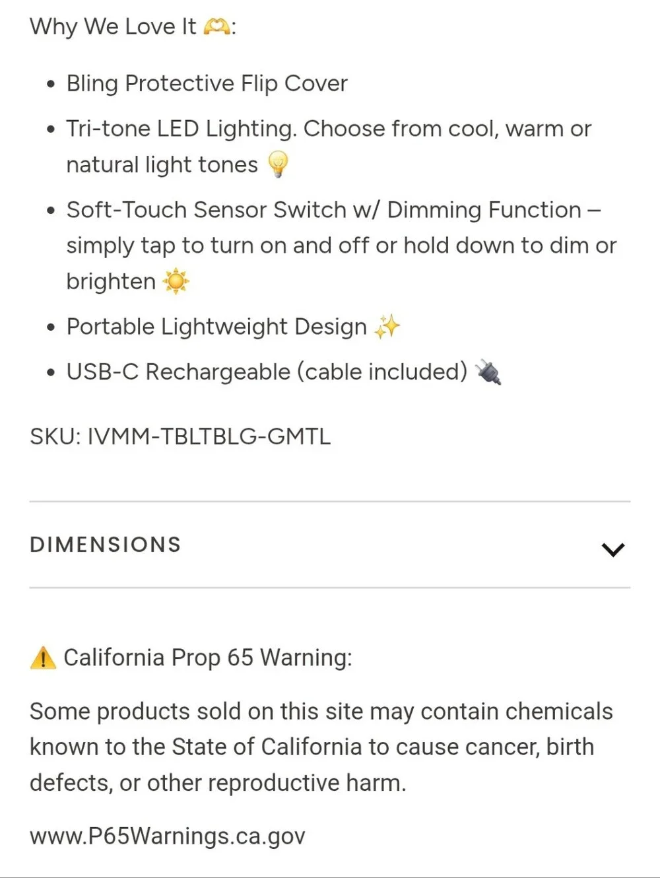The image size is (660, 878).
Task: Click the light bulb emoji icon
Action: click(x=279, y=164)
